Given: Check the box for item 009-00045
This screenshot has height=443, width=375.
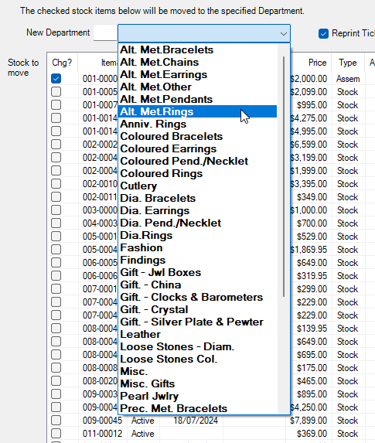Looking at the screenshot, I should click(x=56, y=420).
